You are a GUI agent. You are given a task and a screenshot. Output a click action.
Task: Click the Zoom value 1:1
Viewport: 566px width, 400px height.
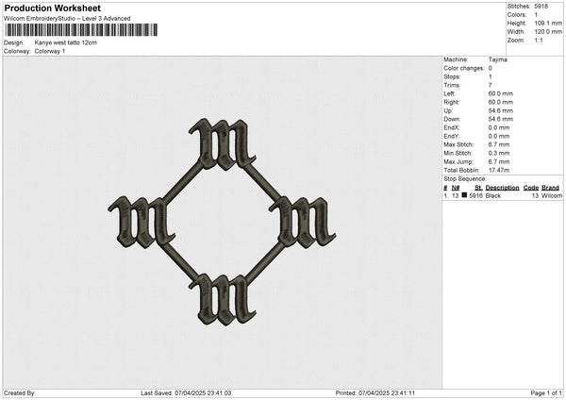pyautogui.click(x=539, y=40)
